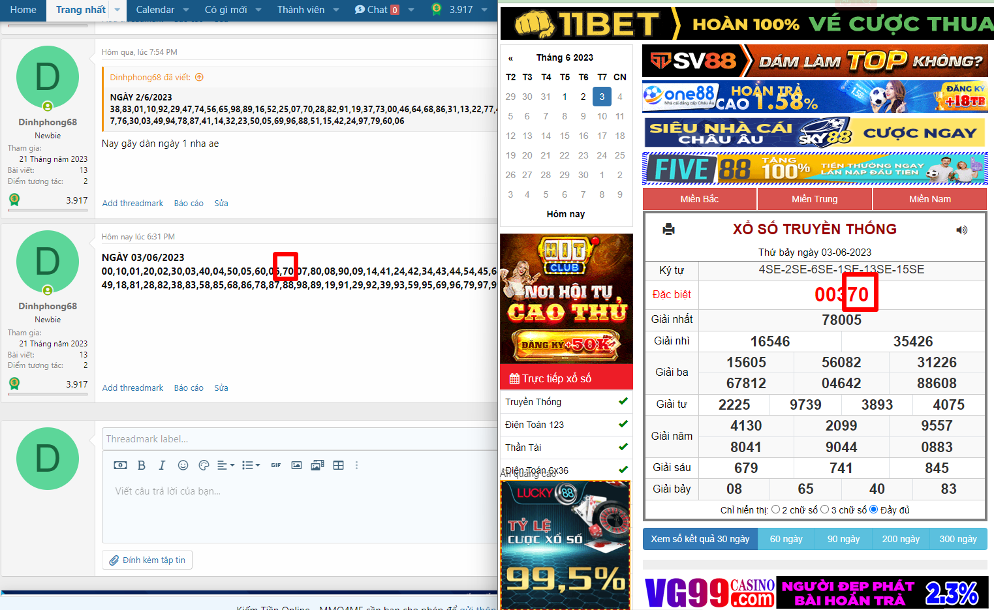Toggle italic formatting in reply editor

tap(162, 465)
